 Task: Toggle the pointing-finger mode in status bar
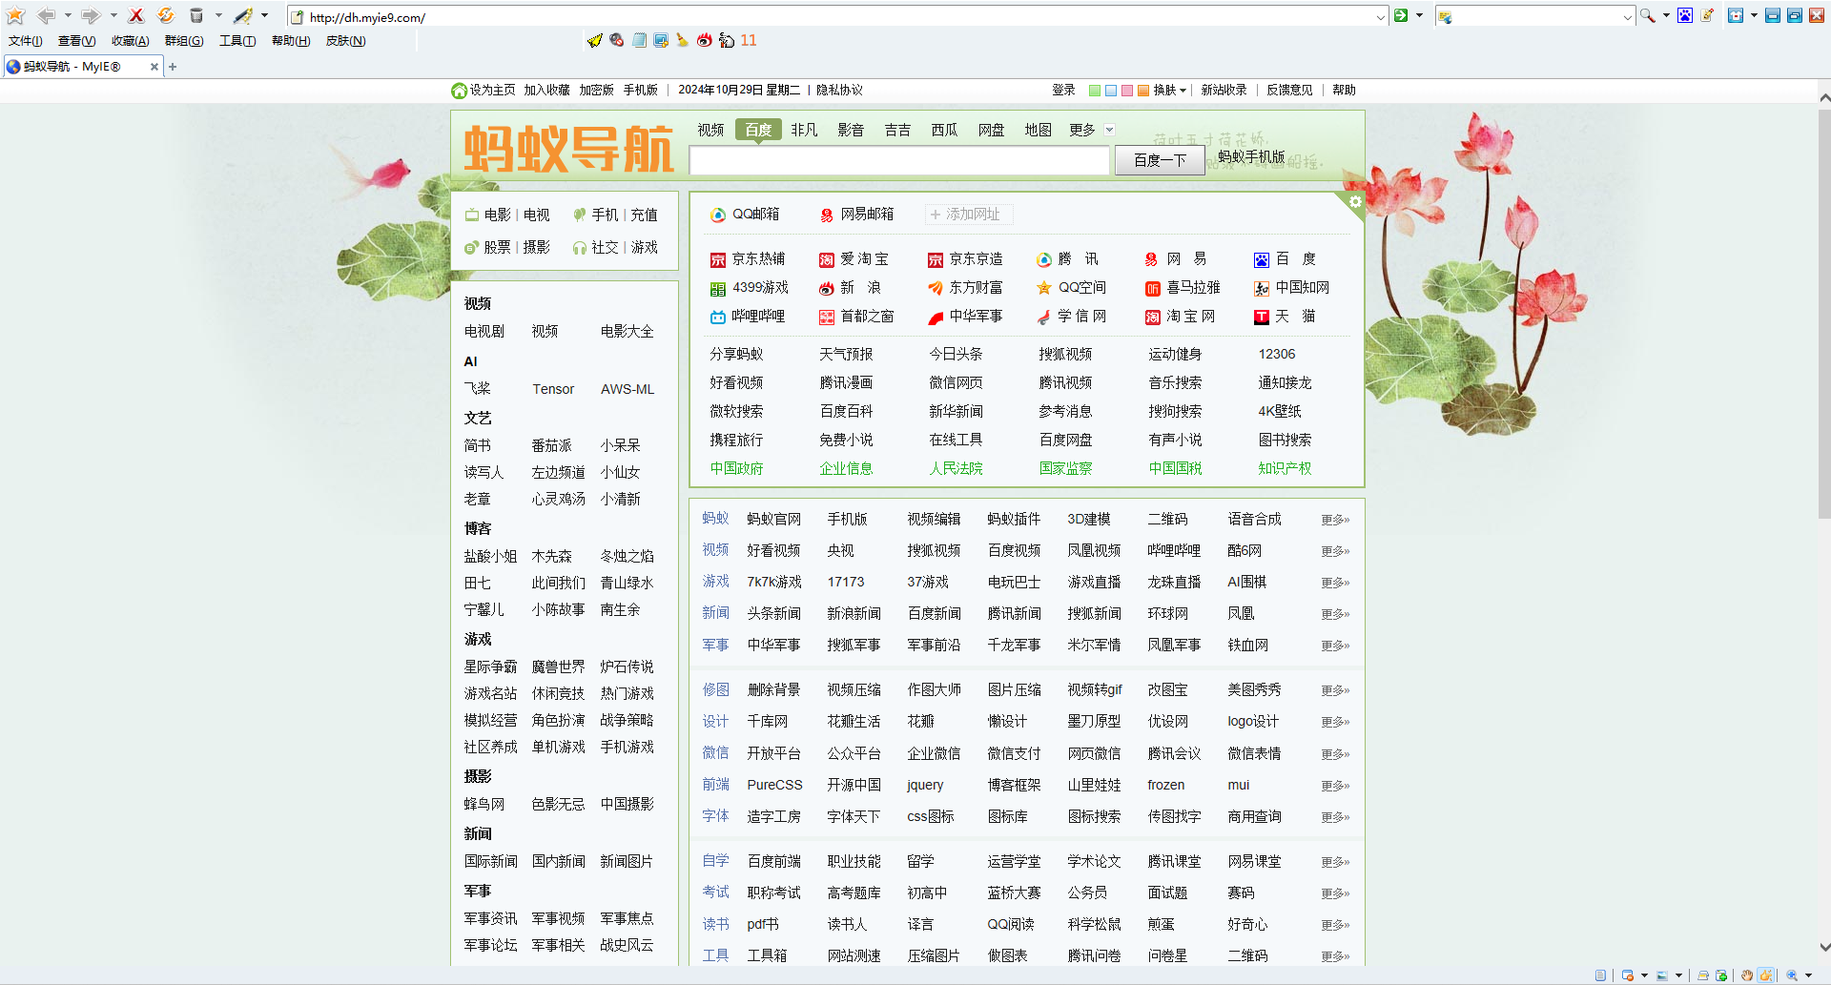pyautogui.click(x=1765, y=975)
